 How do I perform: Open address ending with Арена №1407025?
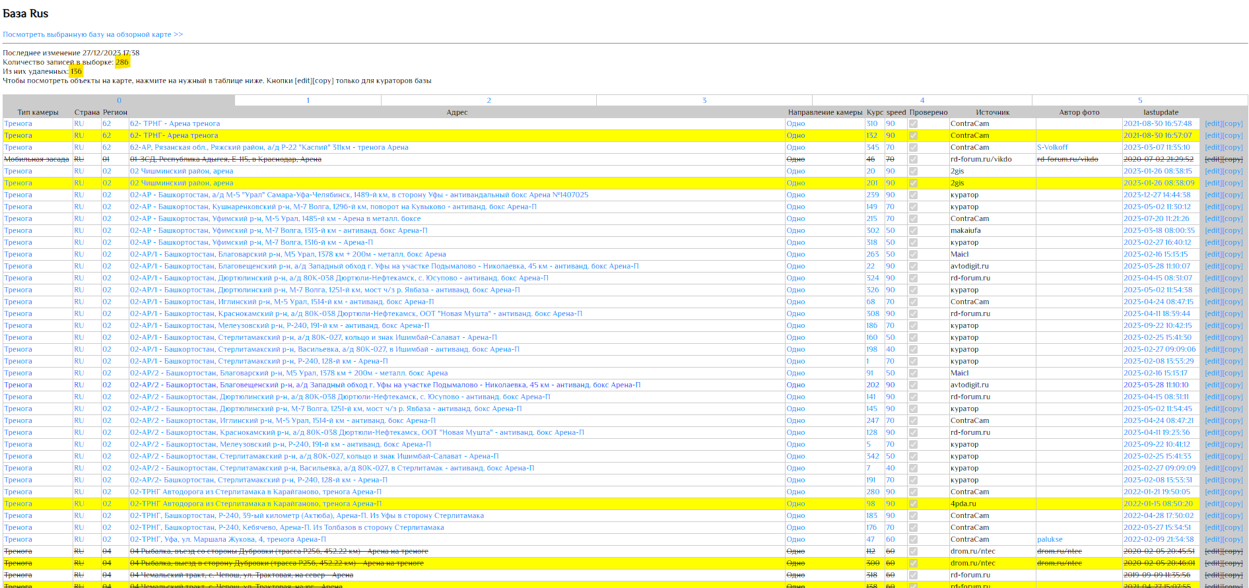coord(358,195)
